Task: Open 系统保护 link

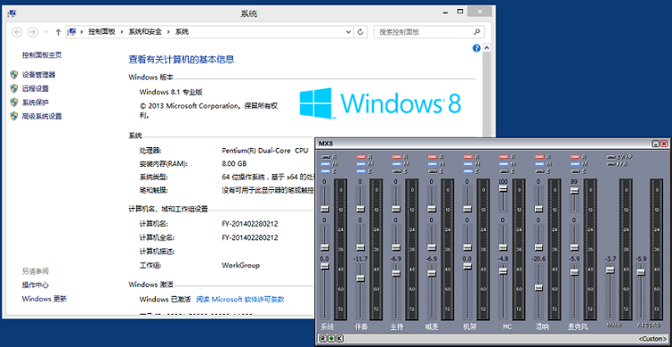Action: pyautogui.click(x=36, y=102)
